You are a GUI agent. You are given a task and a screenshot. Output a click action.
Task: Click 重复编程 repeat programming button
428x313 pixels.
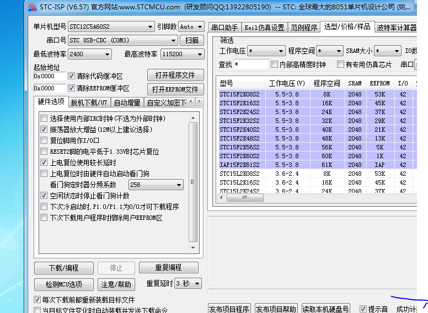pyautogui.click(x=168, y=267)
